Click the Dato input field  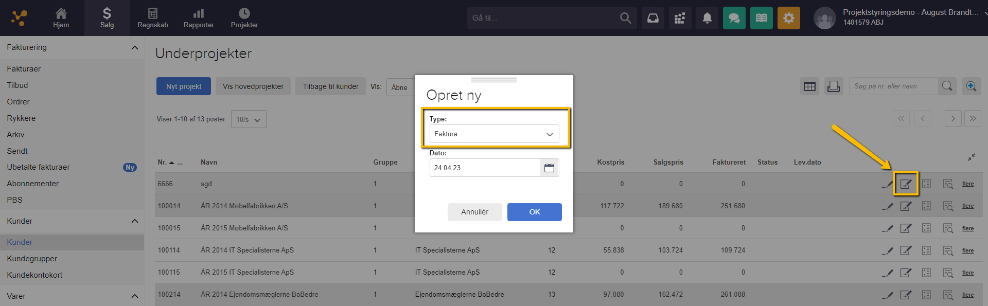pyautogui.click(x=484, y=168)
